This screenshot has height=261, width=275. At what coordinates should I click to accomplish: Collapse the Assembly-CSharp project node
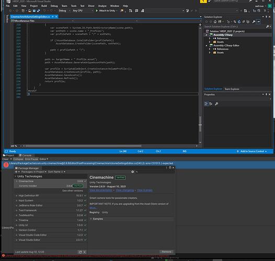[207, 35]
